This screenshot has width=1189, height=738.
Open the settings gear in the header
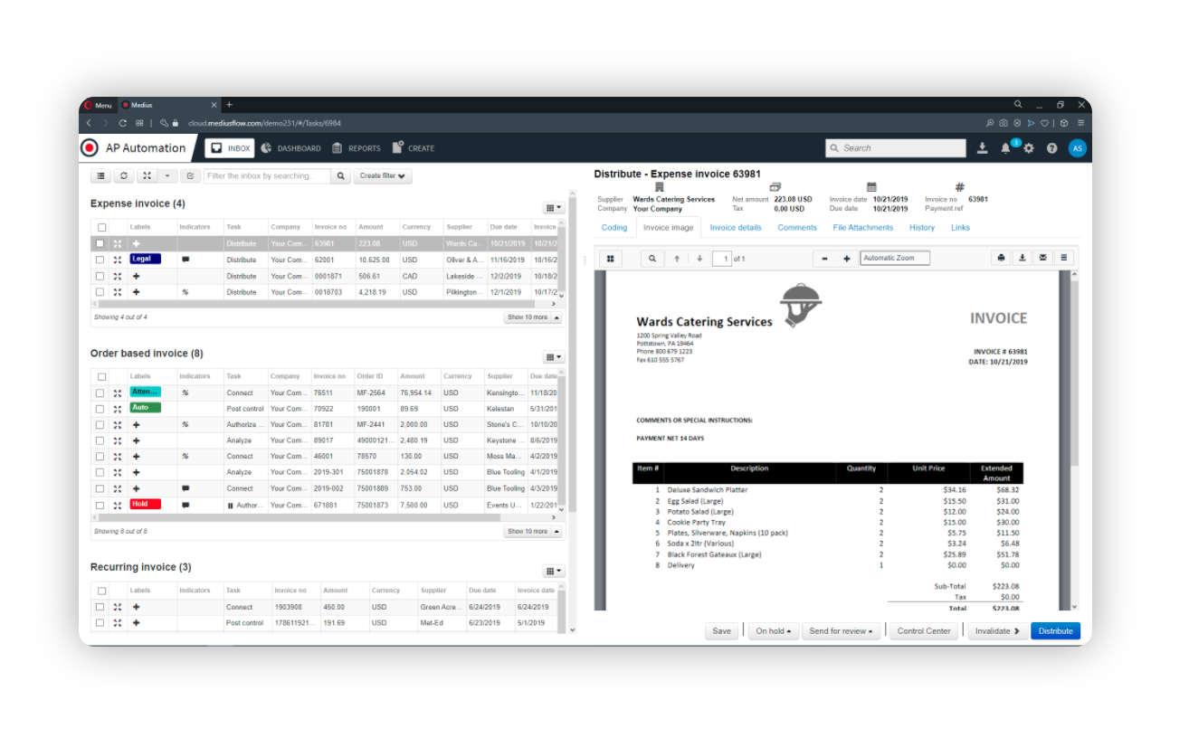point(1029,148)
